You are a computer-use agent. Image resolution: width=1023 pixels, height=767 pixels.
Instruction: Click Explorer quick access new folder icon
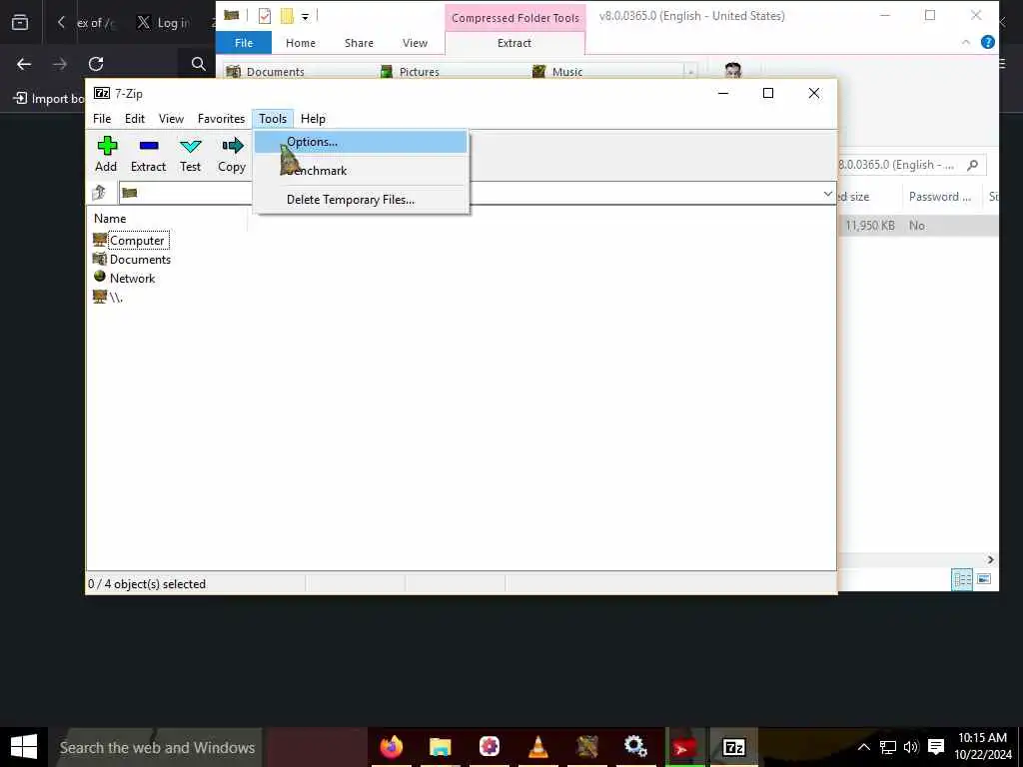click(287, 16)
